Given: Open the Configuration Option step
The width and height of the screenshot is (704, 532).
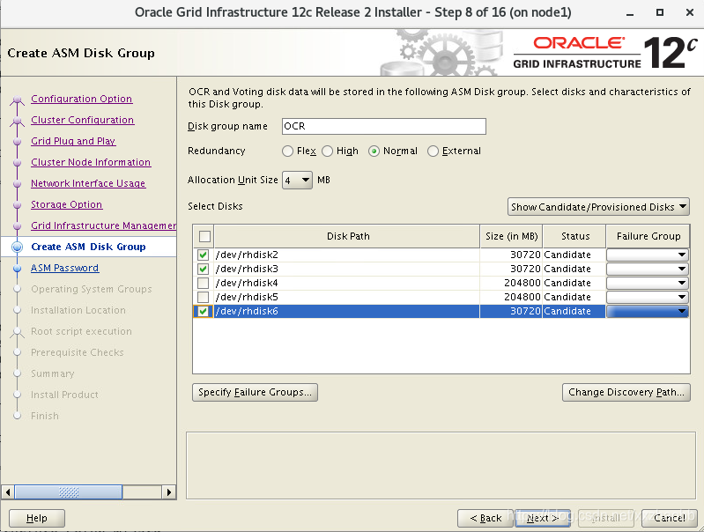Looking at the screenshot, I should pyautogui.click(x=81, y=99).
